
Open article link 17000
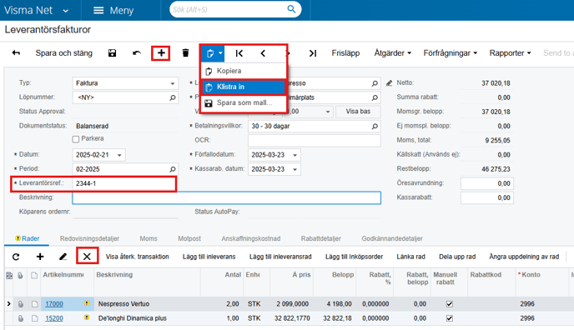[x=54, y=304]
